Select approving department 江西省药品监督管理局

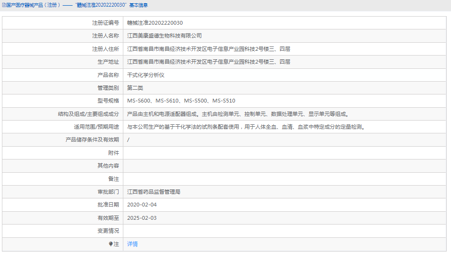pos(154,192)
